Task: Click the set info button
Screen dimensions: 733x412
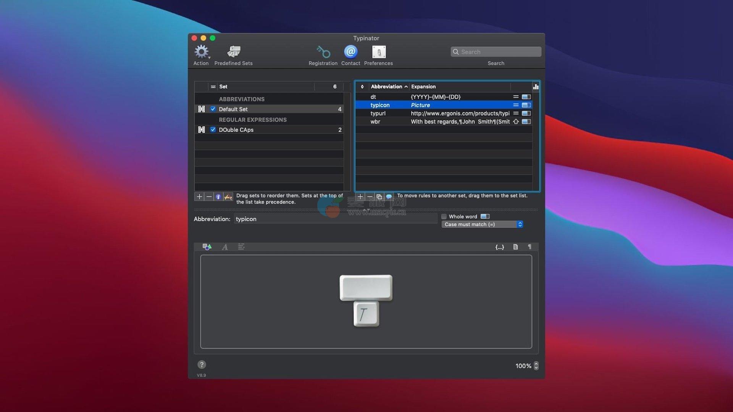Action: [x=218, y=197]
